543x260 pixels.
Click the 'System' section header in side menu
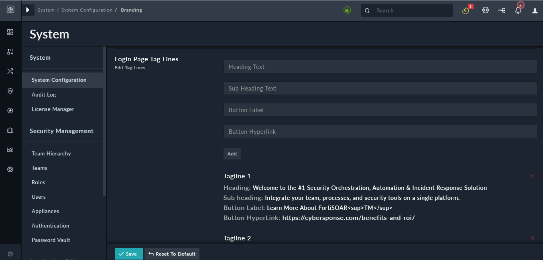pyautogui.click(x=40, y=58)
